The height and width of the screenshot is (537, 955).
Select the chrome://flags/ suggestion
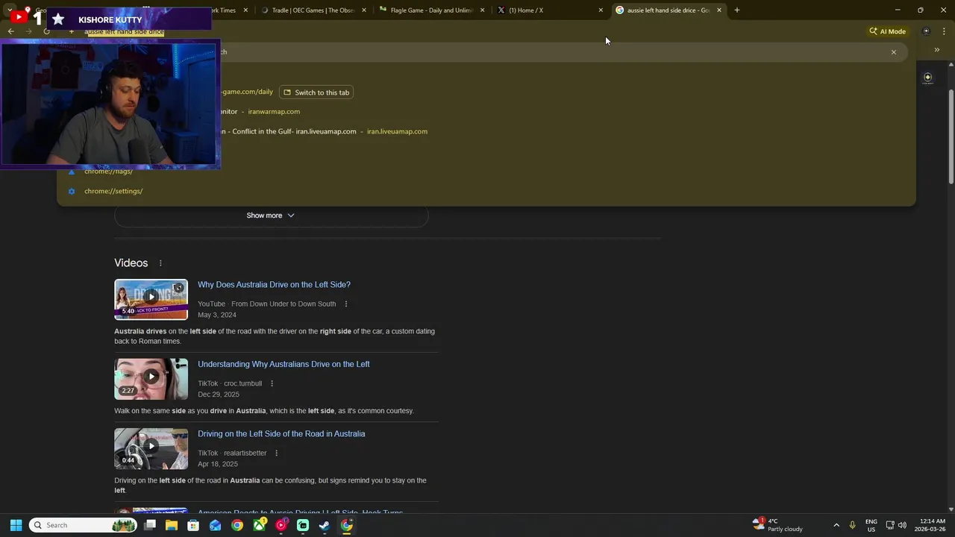(108, 172)
